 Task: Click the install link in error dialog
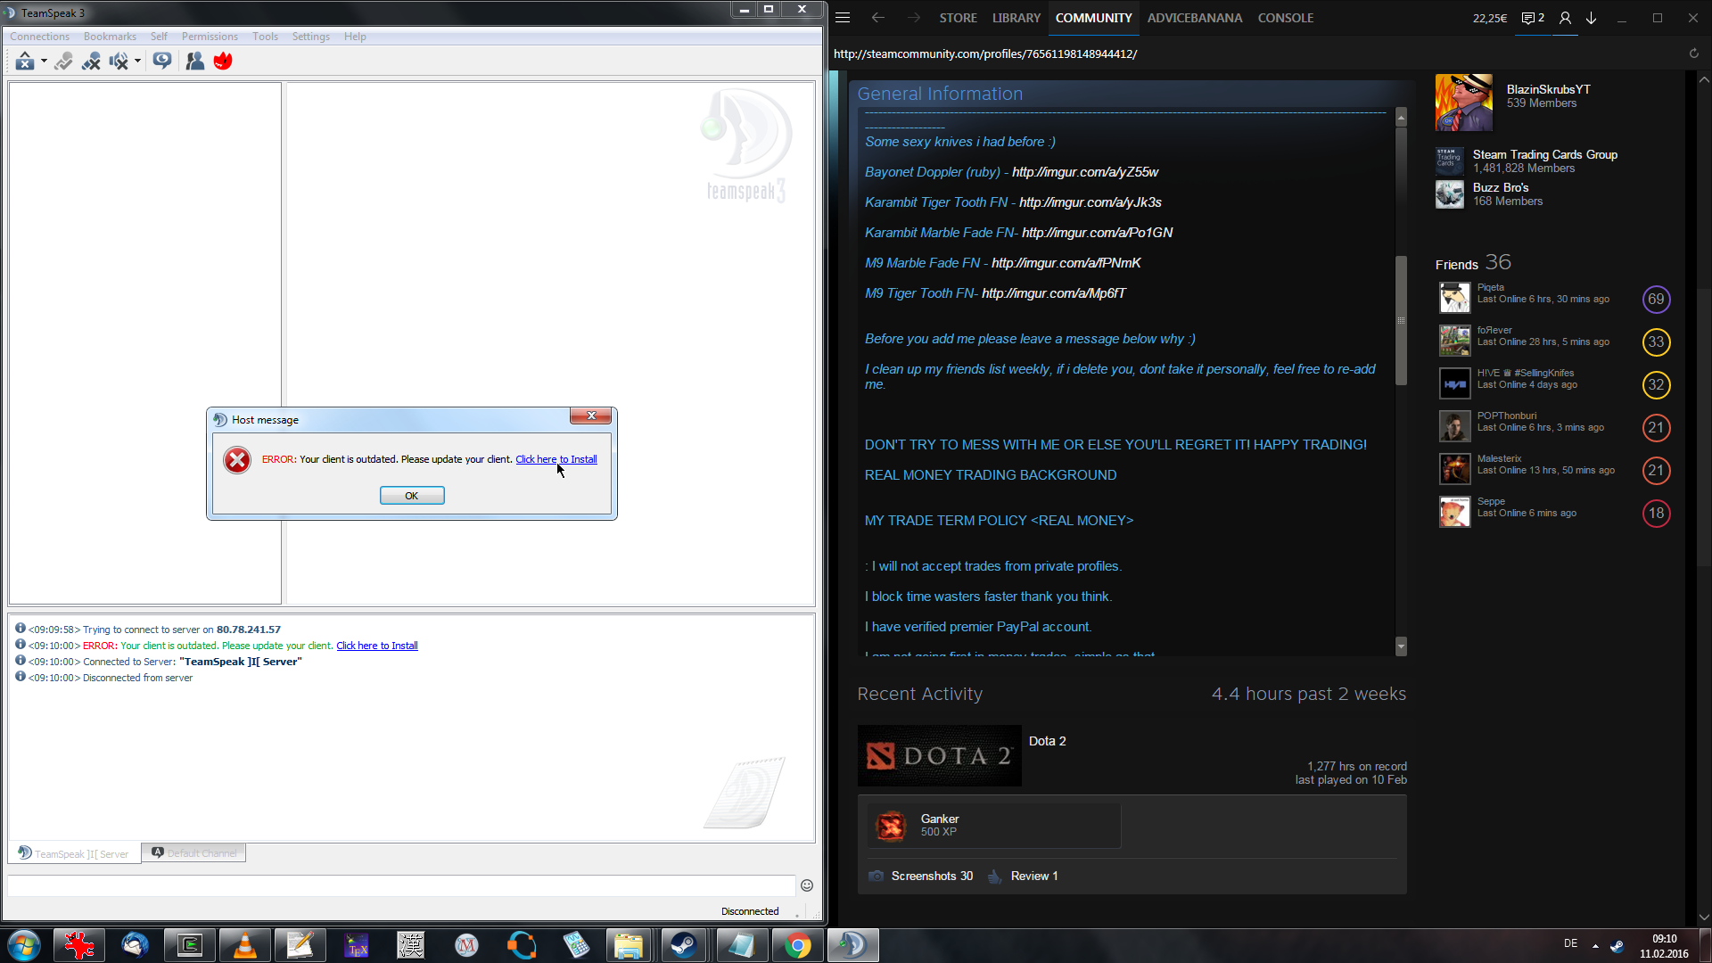tap(556, 459)
